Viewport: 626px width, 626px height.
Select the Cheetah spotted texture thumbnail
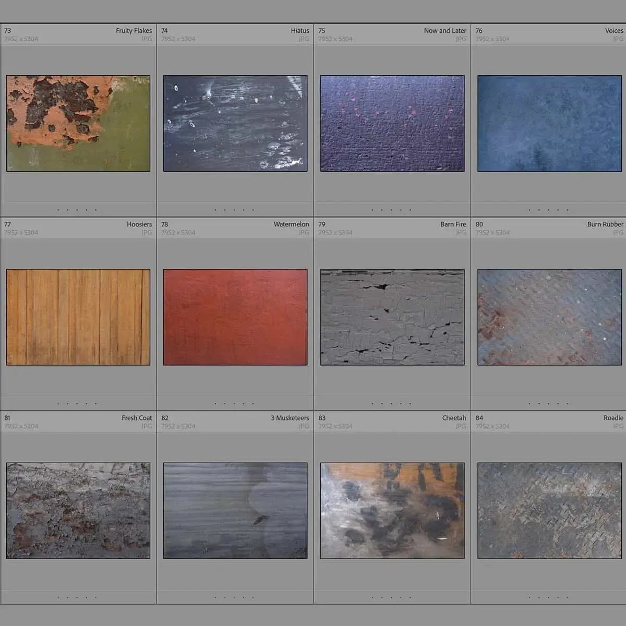pyautogui.click(x=392, y=511)
